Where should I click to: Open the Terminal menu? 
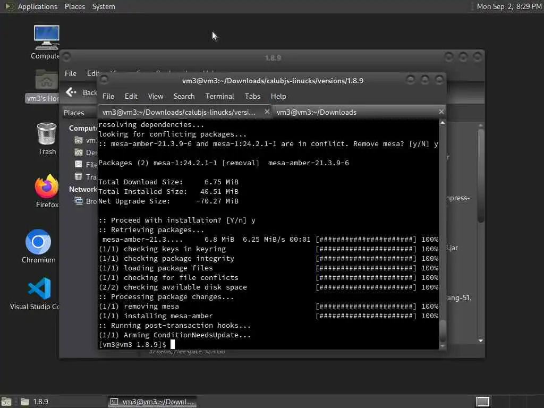219,97
